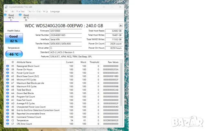Click the Total Host Writes value 16481 GB

point(114,35)
